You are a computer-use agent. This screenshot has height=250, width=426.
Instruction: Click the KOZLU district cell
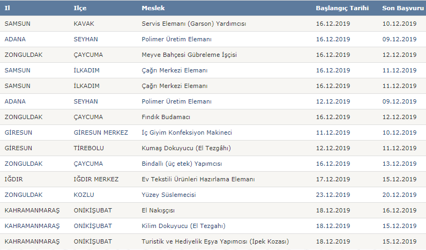(84, 195)
